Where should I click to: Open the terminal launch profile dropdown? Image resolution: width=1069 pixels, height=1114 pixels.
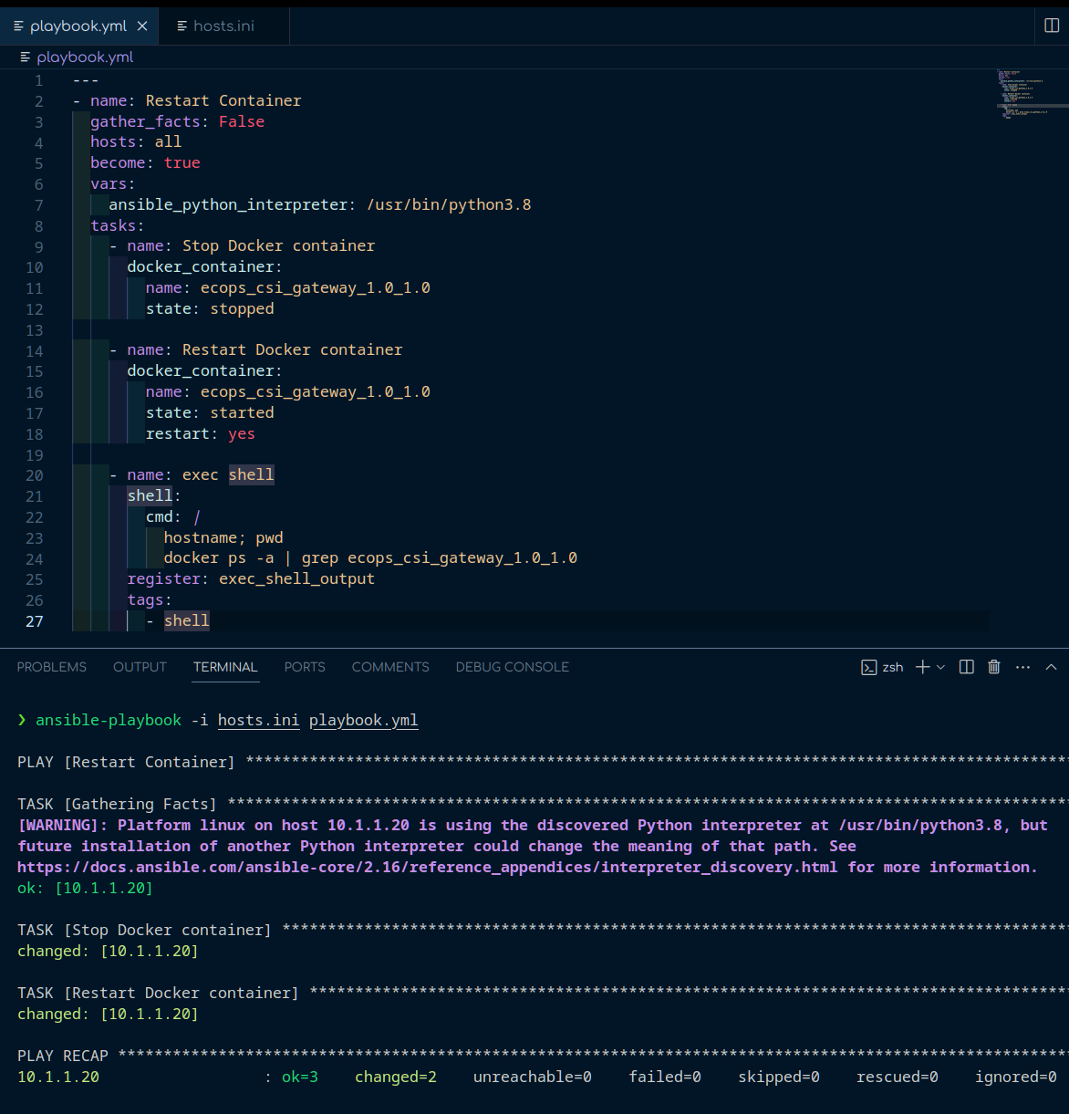pos(939,667)
